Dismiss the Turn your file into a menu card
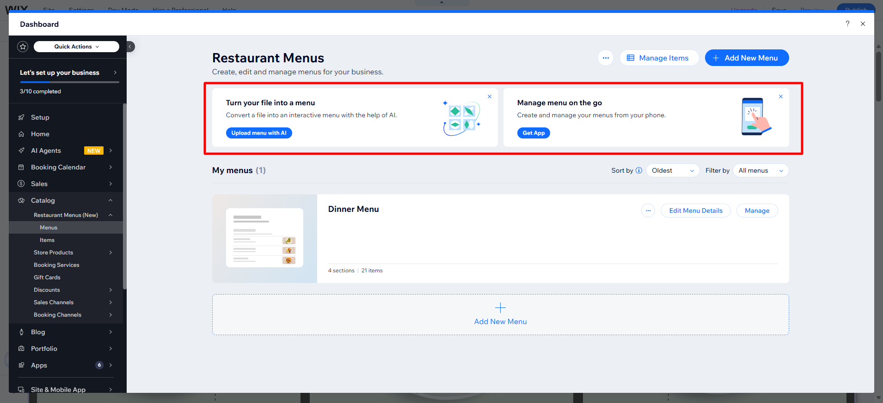This screenshot has width=883, height=403. tap(490, 96)
